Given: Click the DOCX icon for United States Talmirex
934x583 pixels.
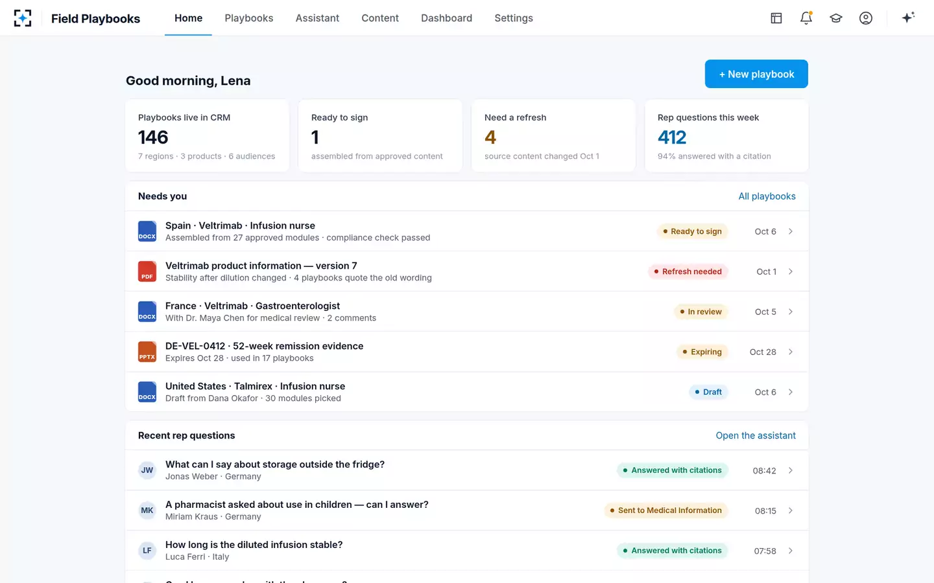Looking at the screenshot, I should pyautogui.click(x=147, y=392).
